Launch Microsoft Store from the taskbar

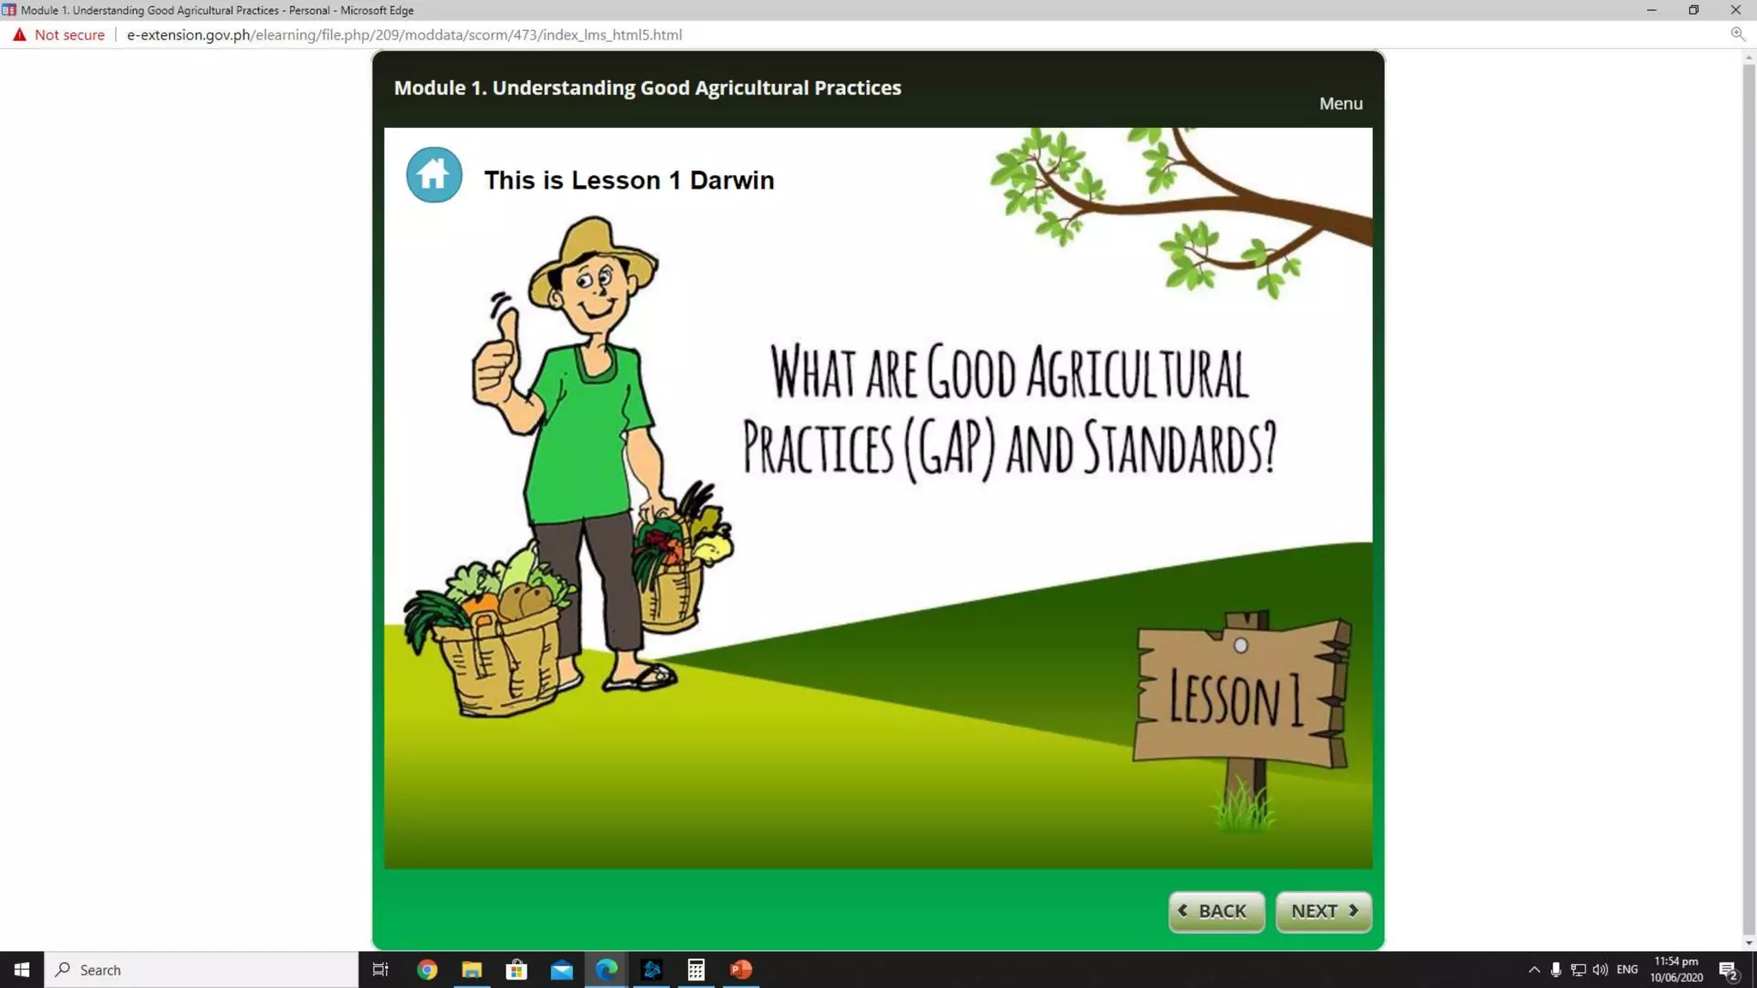[516, 970]
